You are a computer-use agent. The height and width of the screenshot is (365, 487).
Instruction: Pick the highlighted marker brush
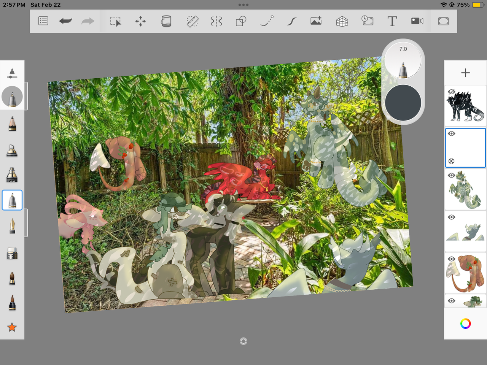(12, 200)
